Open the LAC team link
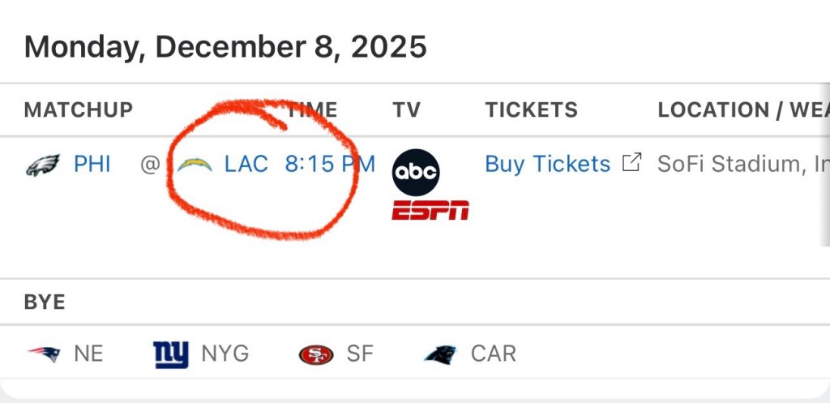Viewport: 830px width, 403px height. [x=246, y=165]
